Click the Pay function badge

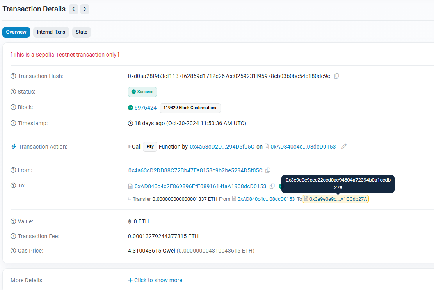click(150, 147)
